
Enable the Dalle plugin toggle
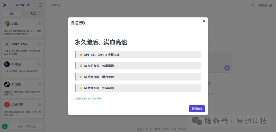(x=38, y=24)
